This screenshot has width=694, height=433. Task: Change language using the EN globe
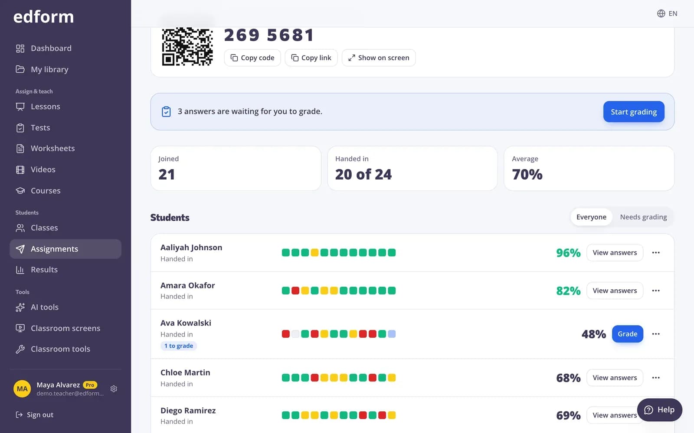[667, 13]
